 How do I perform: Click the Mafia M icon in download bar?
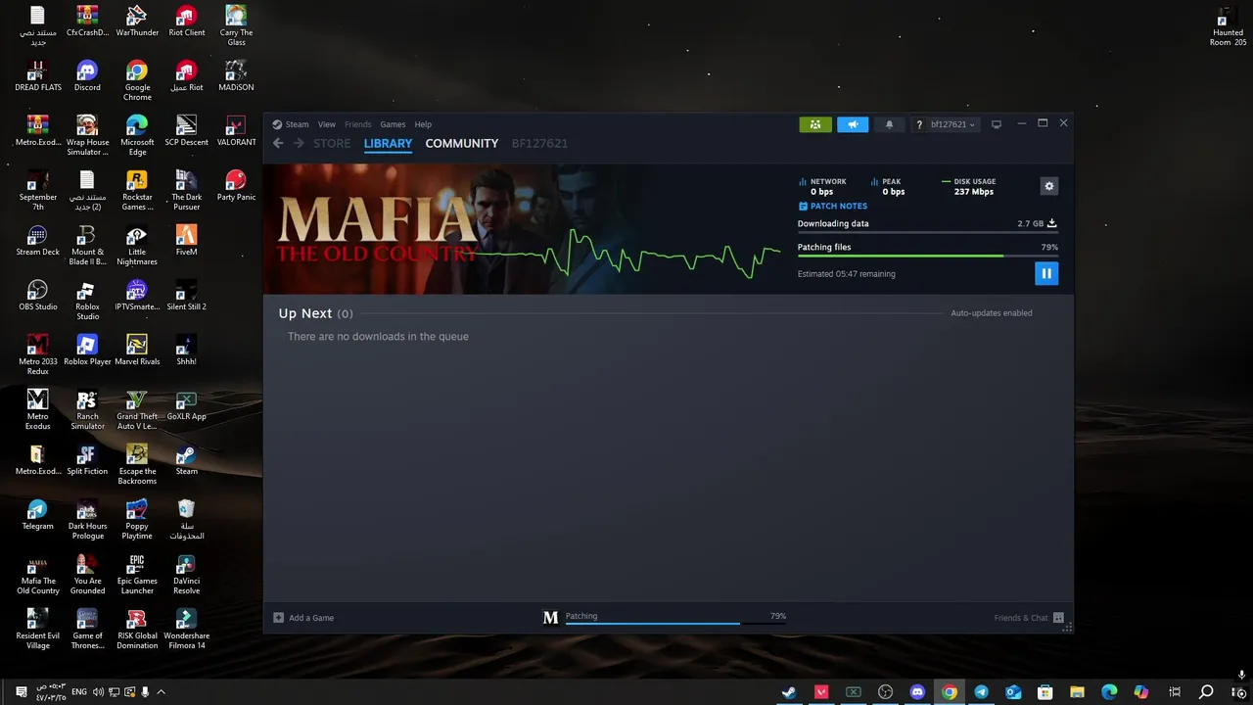click(550, 617)
